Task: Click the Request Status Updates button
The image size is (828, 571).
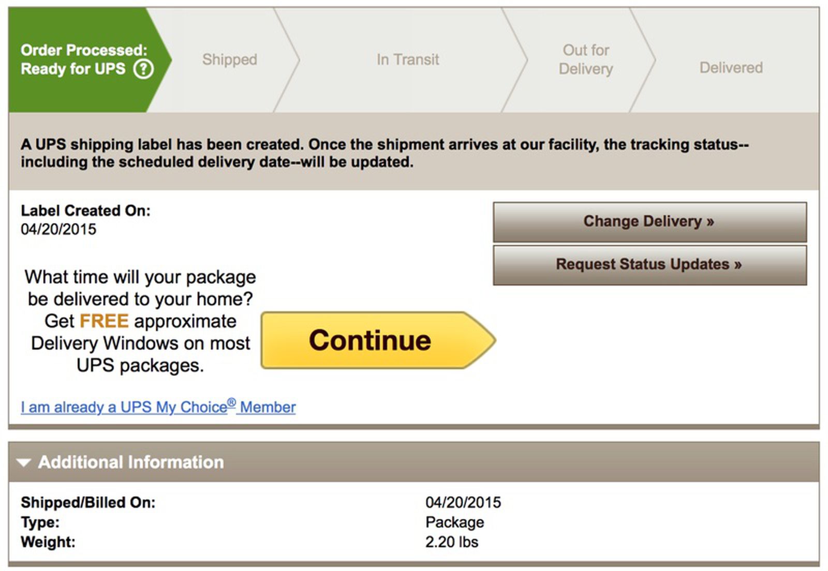Action: click(x=649, y=264)
